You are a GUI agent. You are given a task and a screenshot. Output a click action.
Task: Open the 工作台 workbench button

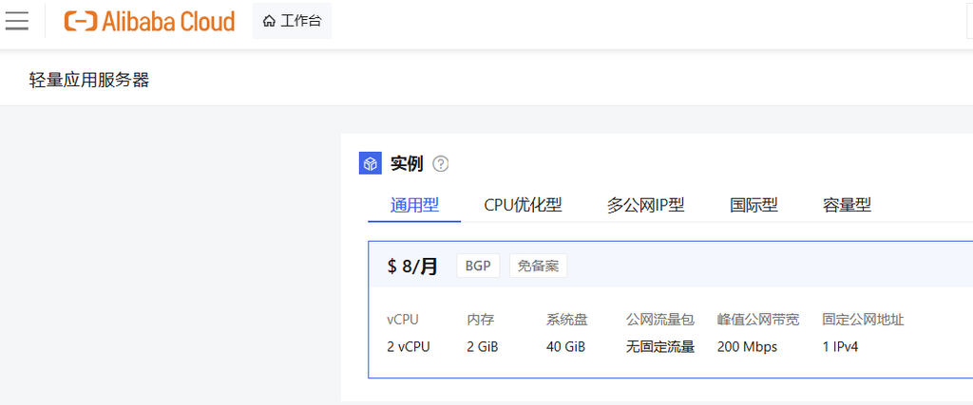click(x=292, y=21)
